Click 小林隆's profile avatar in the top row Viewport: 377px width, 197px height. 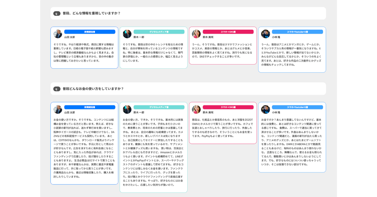click(266, 34)
